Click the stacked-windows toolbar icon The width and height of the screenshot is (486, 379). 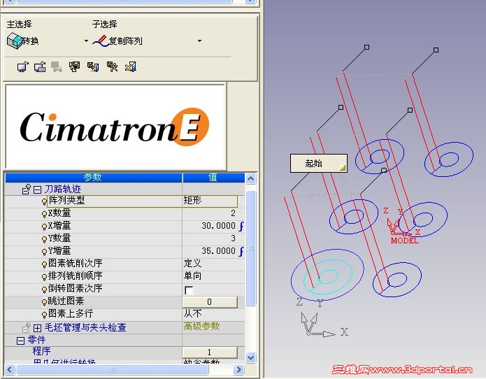(x=74, y=66)
